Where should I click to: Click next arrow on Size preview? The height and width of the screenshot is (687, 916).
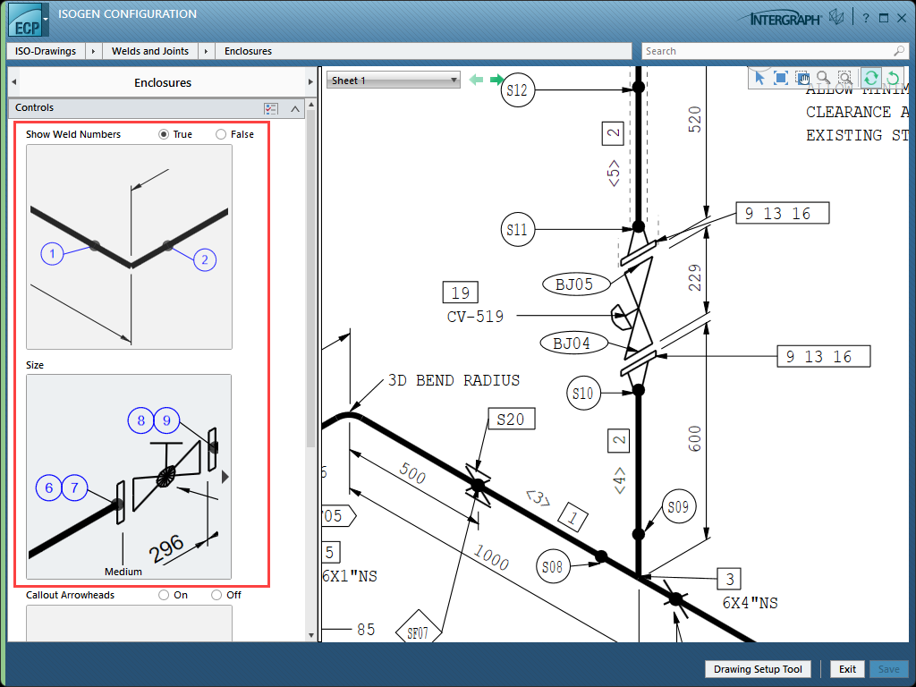click(x=225, y=477)
